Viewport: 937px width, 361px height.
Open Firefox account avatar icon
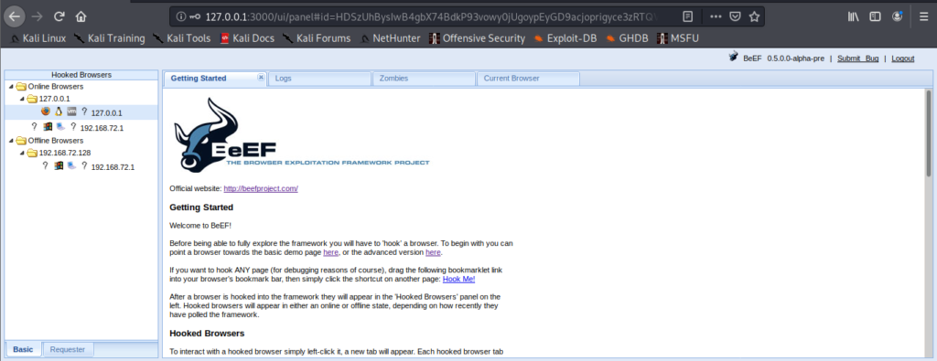click(x=897, y=16)
